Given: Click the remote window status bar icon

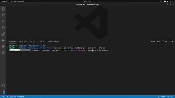Looking at the screenshot, I should pos(3,97).
